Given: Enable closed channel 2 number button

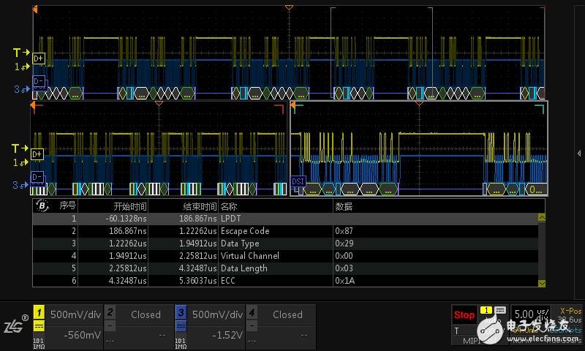Looking at the screenshot, I should [x=110, y=312].
